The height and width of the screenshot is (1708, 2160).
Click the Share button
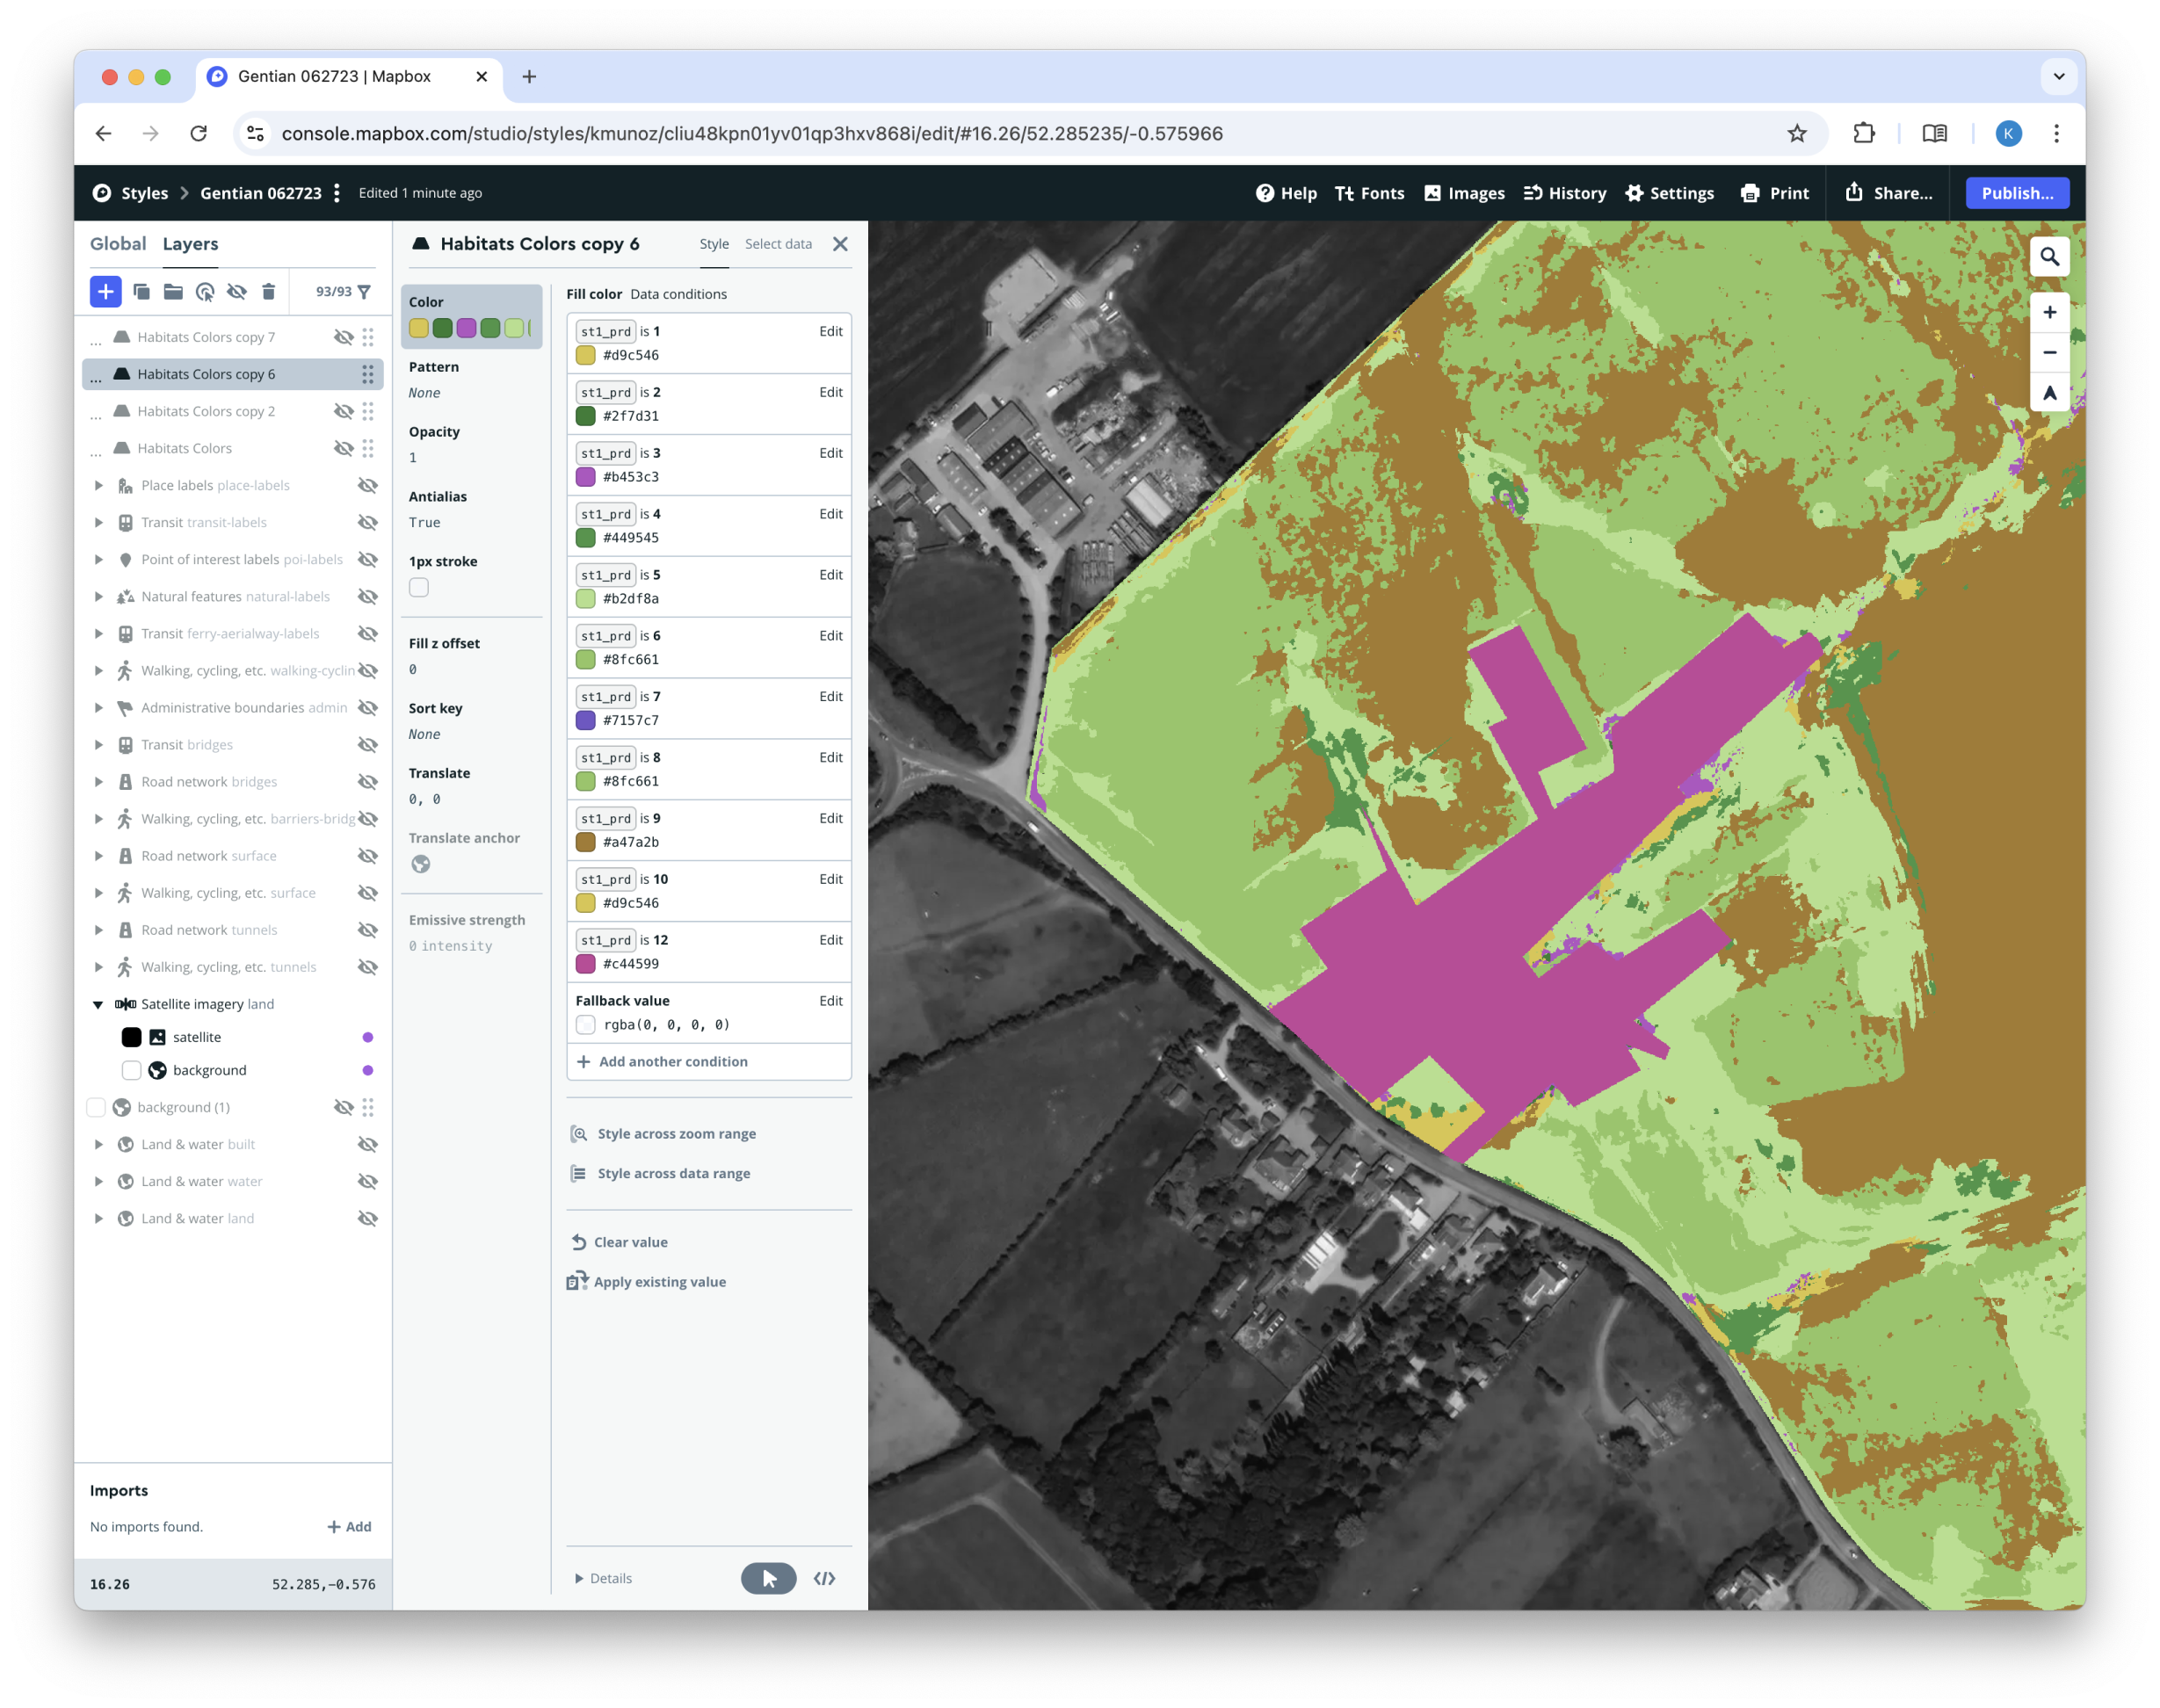coord(1888,193)
